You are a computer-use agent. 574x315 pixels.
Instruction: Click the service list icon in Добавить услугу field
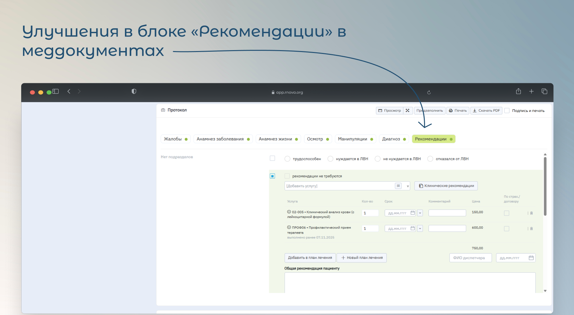(398, 186)
